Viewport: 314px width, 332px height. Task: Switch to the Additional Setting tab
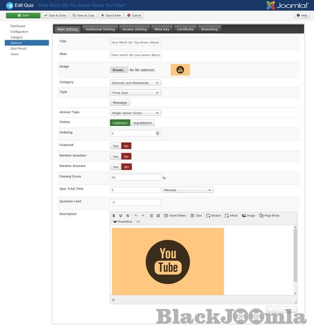click(x=100, y=29)
